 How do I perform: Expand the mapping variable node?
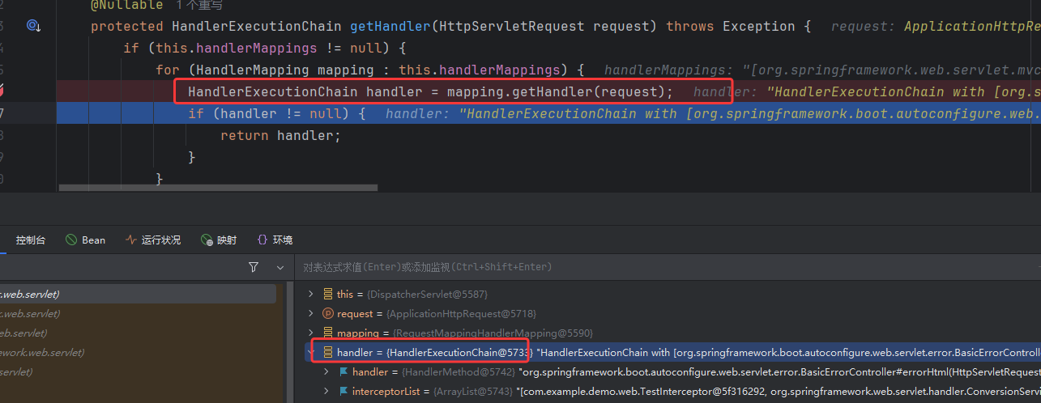(x=310, y=333)
